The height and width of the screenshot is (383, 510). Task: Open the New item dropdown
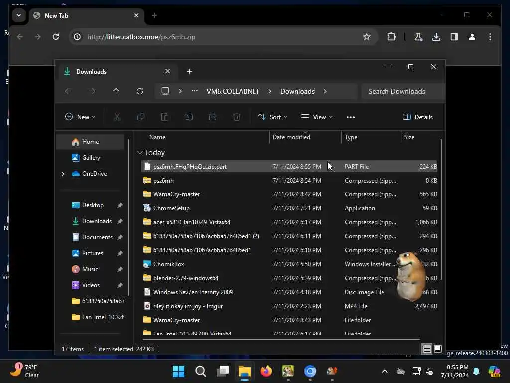[x=80, y=117]
